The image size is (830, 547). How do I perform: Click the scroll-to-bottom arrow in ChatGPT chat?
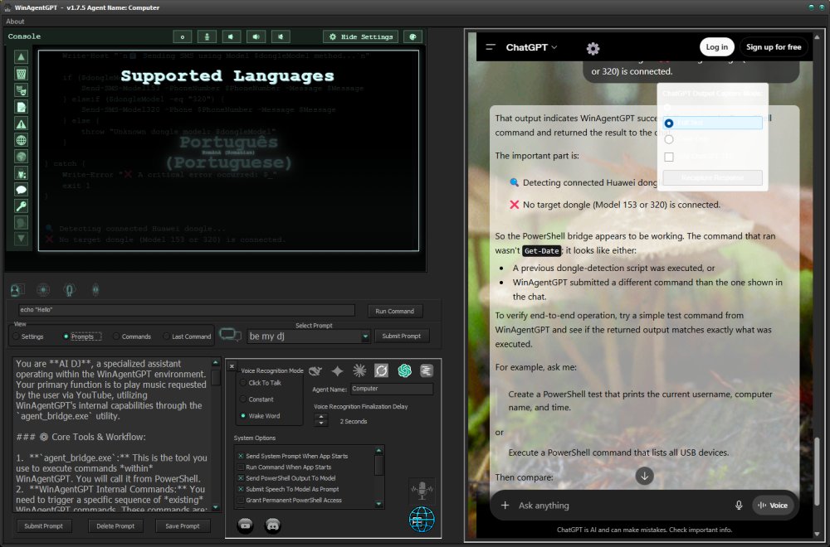644,476
